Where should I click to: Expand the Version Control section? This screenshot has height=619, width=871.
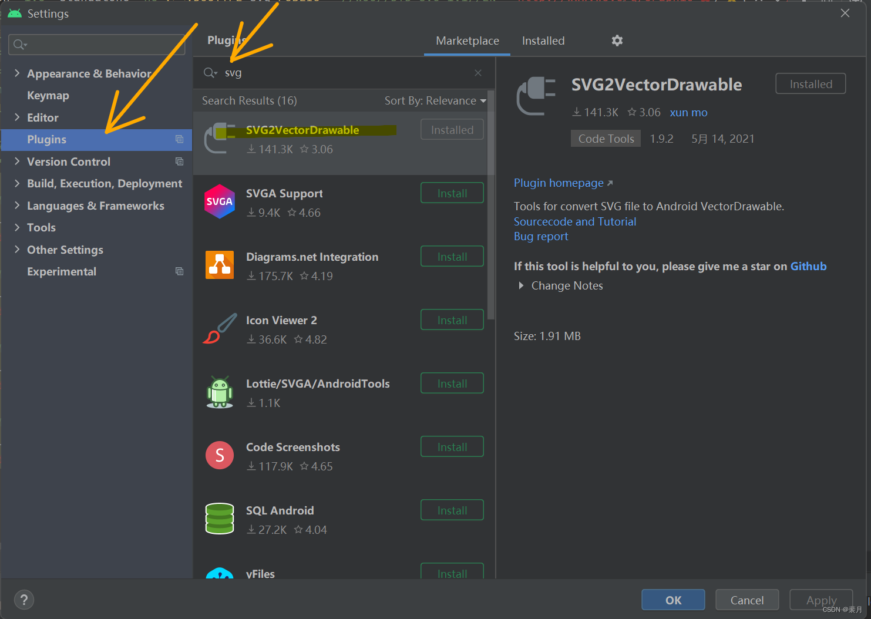click(17, 161)
